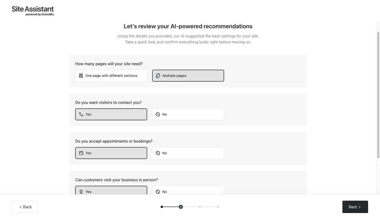Screen dimensions: 380x219
Task: Click the Site Assistant logo
Action: (33, 11)
